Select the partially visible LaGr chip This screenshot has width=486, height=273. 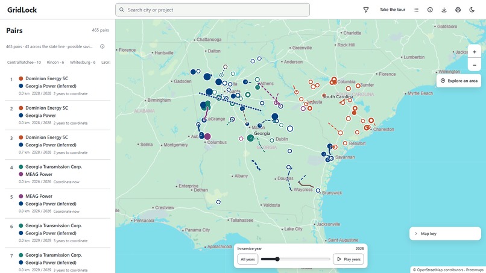(106, 62)
